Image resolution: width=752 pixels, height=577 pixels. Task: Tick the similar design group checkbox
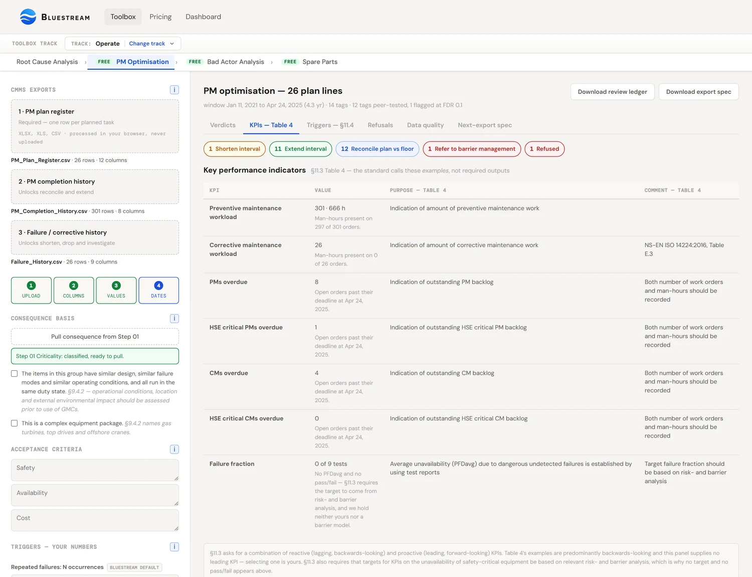coord(15,374)
